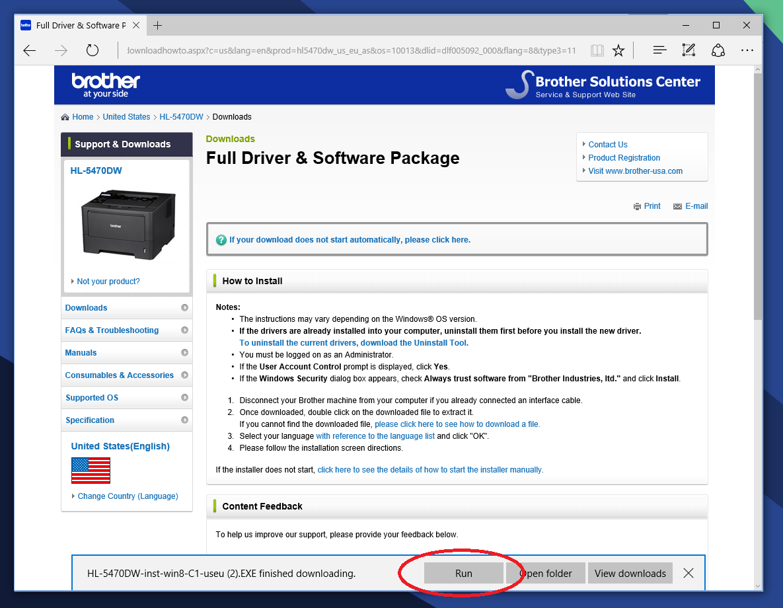Click the Brother Solutions Center banner
Screen dimensions: 783x608
click(603, 85)
